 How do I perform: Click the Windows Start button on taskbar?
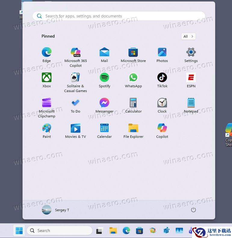19,231
